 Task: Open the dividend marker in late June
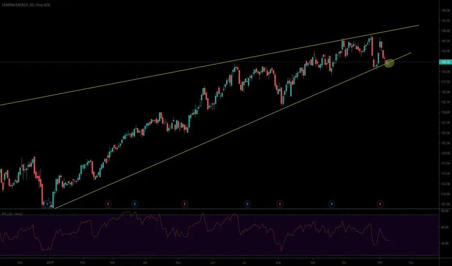point(247,204)
